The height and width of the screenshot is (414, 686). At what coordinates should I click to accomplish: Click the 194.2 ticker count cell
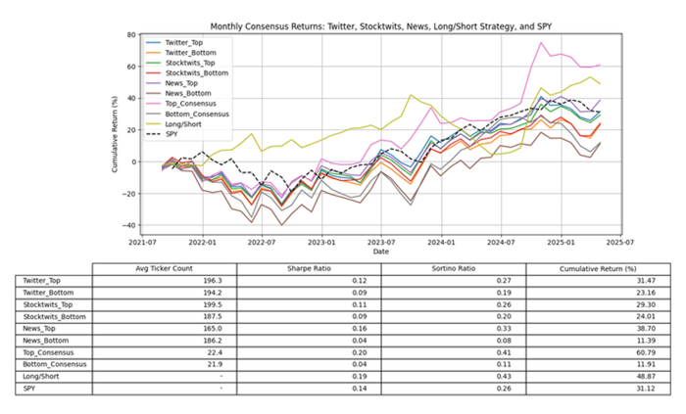[164, 293]
